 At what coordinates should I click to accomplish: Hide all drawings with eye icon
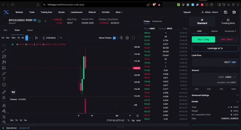point(4,122)
